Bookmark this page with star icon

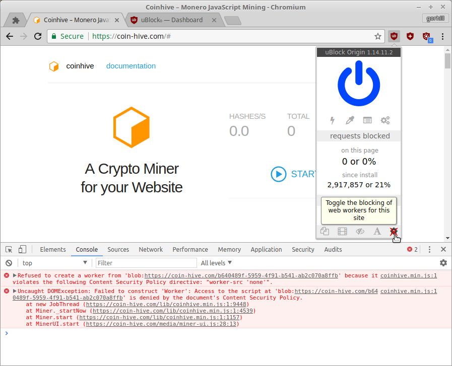pos(377,36)
